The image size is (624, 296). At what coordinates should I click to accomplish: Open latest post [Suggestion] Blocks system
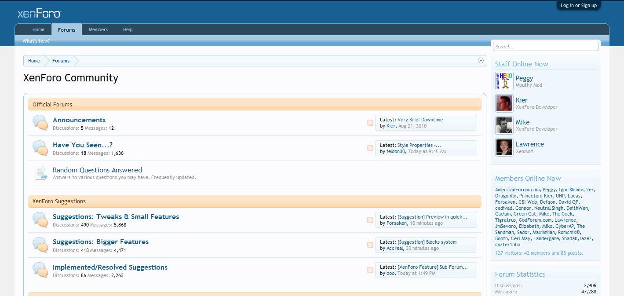427,242
